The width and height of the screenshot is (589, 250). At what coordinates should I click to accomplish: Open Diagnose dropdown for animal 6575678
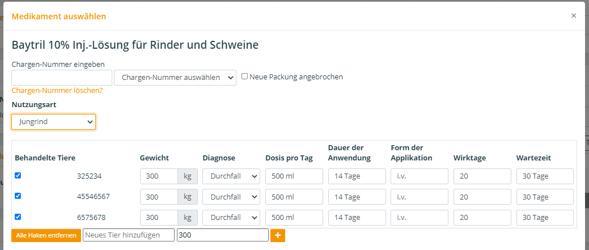click(231, 217)
